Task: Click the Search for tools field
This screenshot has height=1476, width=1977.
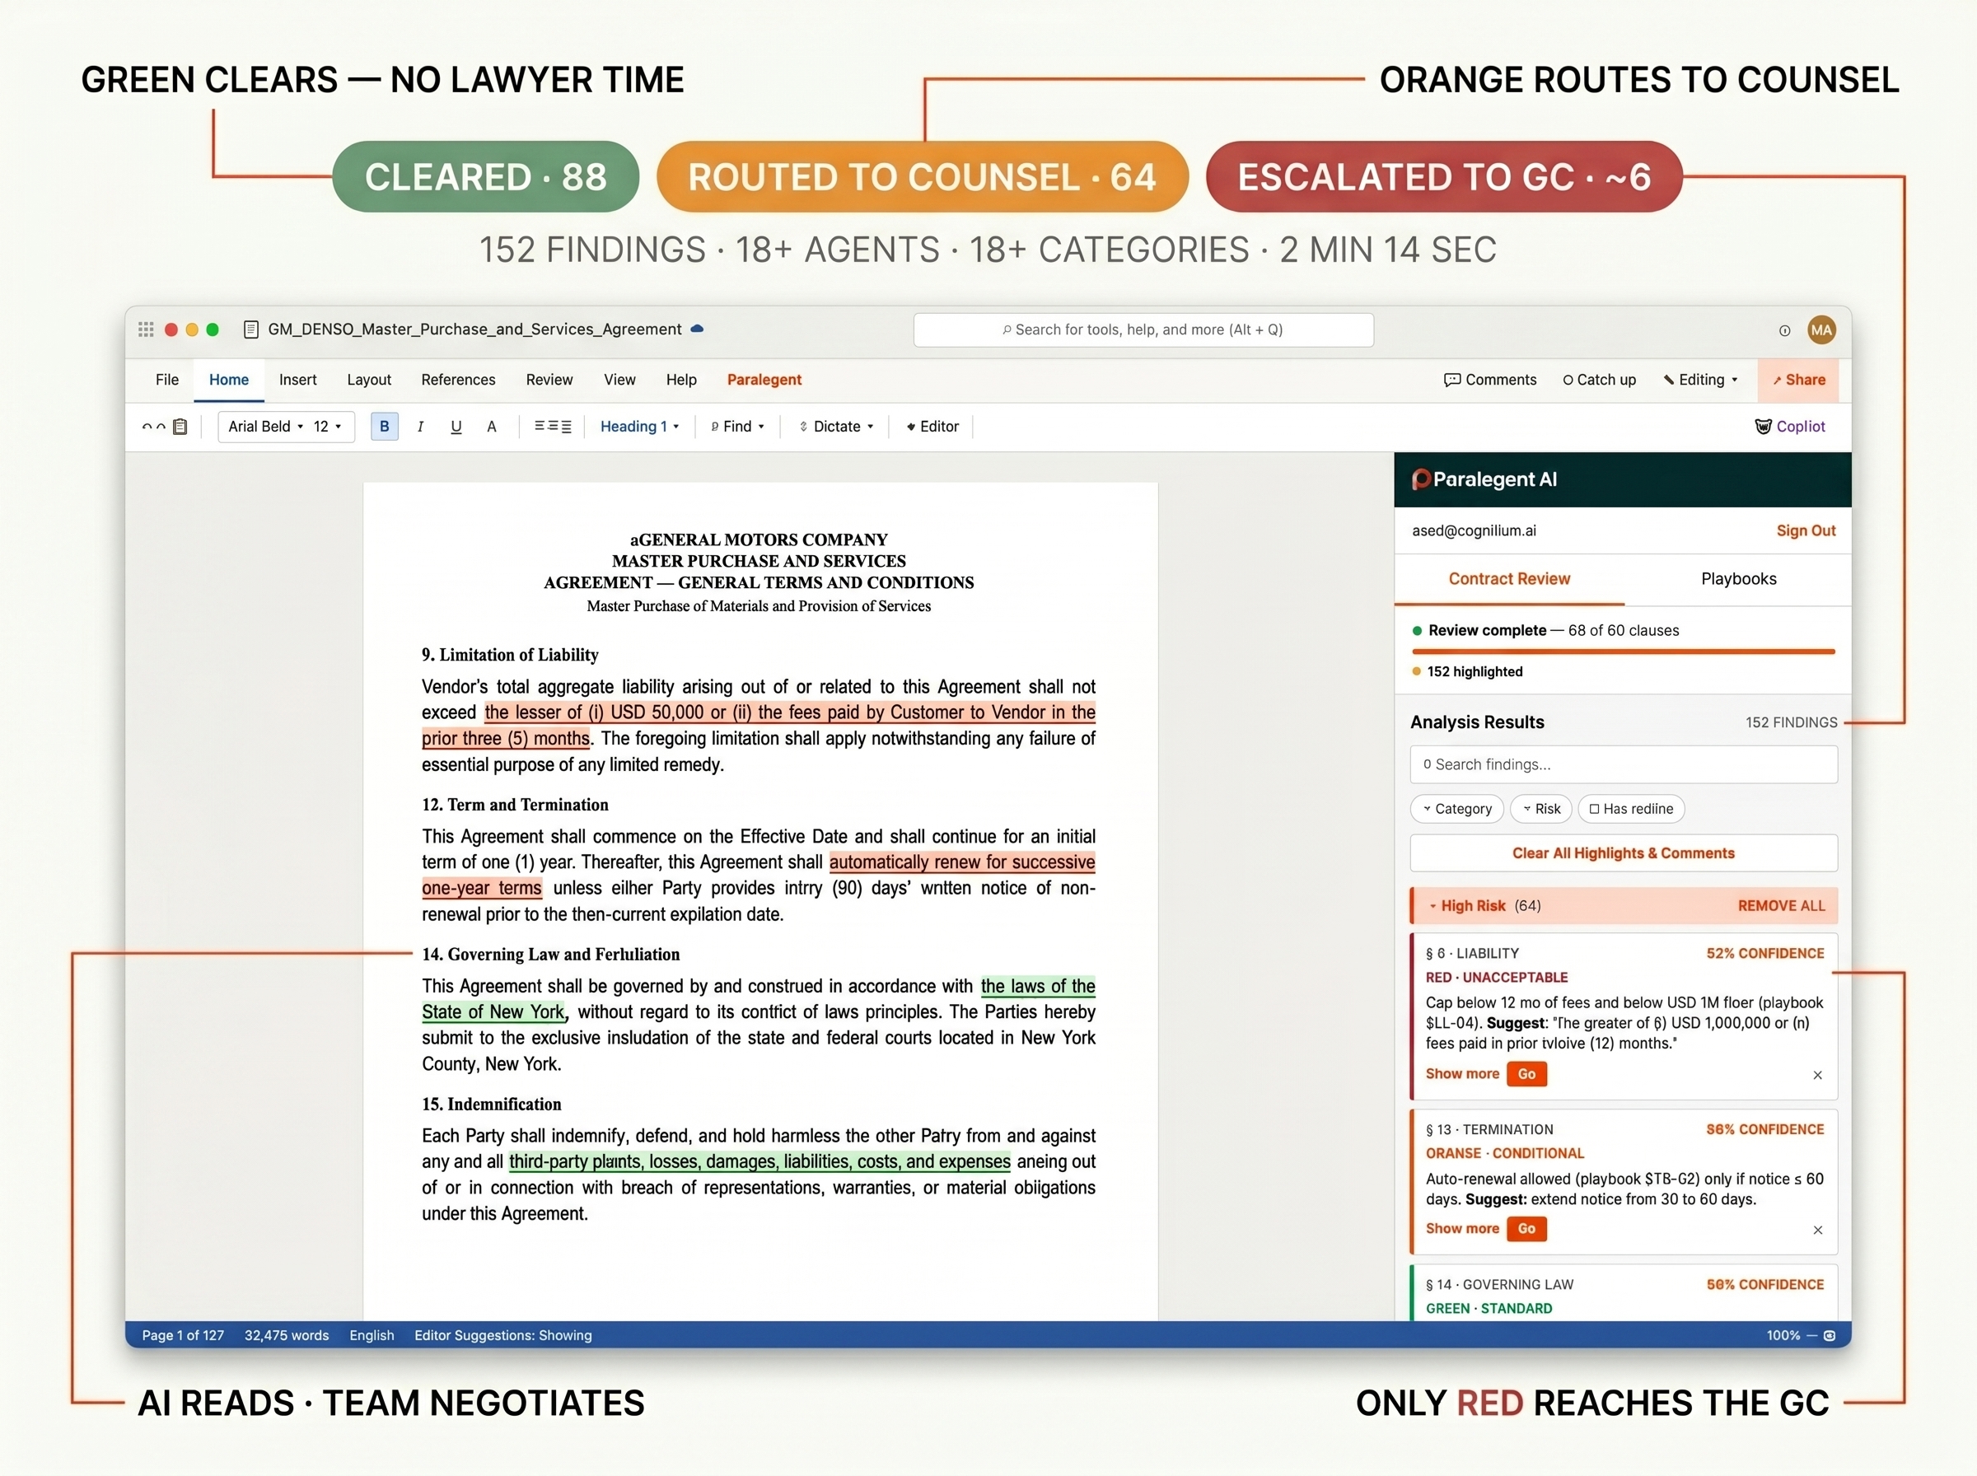Action: coord(1143,329)
